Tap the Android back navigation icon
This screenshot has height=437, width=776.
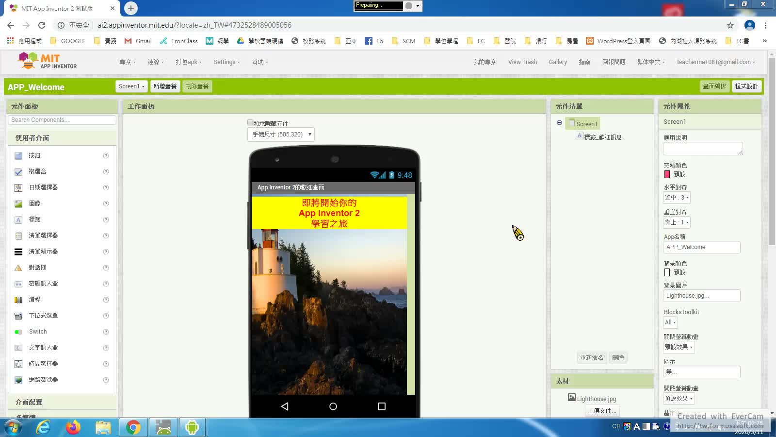(285, 406)
